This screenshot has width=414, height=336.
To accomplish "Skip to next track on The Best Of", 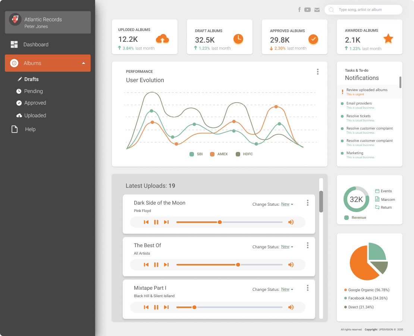I will click(166, 265).
